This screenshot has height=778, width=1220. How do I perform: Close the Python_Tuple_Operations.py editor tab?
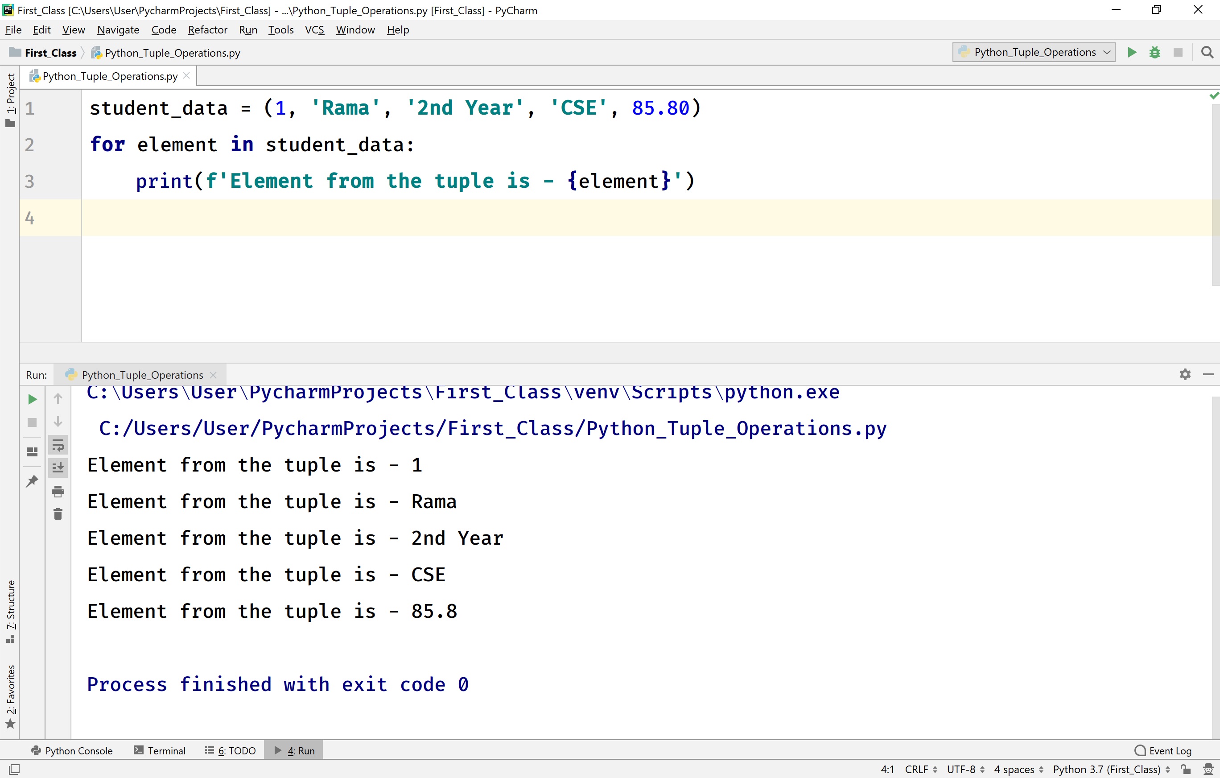coord(186,75)
